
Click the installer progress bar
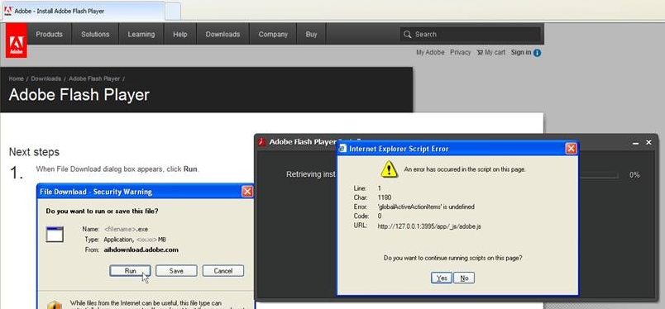tap(598, 175)
